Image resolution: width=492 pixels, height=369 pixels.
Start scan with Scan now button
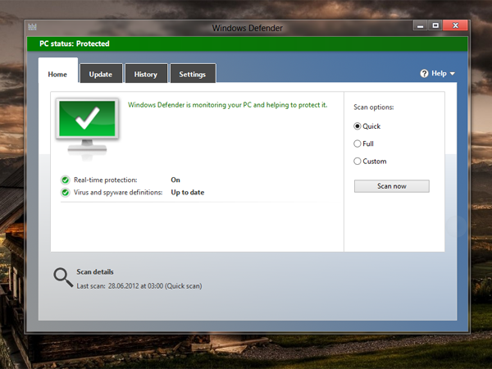(392, 186)
